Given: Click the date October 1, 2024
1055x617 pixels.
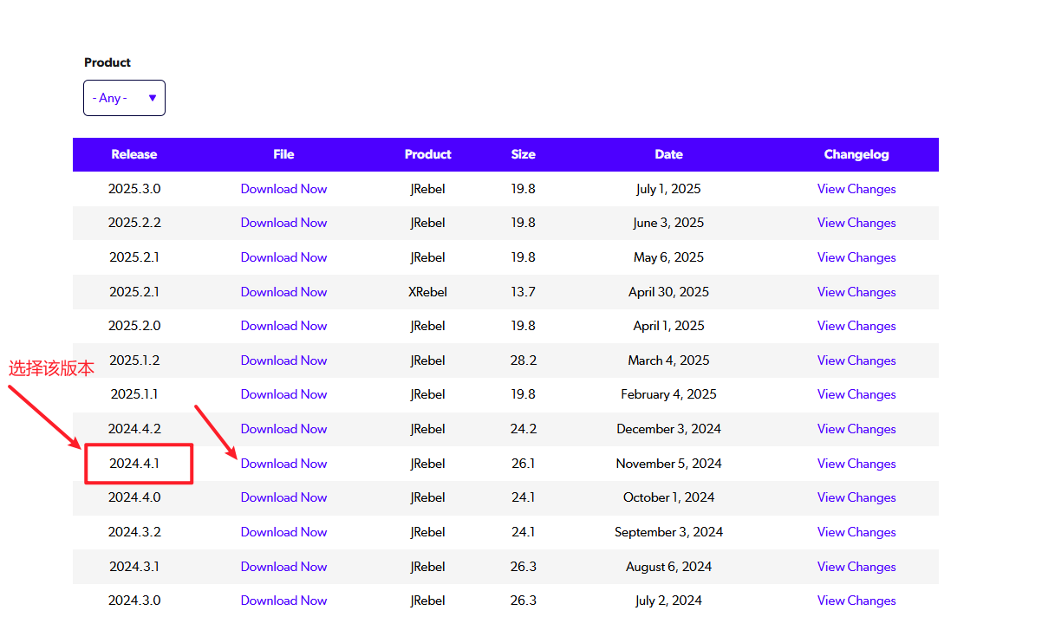Looking at the screenshot, I should (669, 497).
